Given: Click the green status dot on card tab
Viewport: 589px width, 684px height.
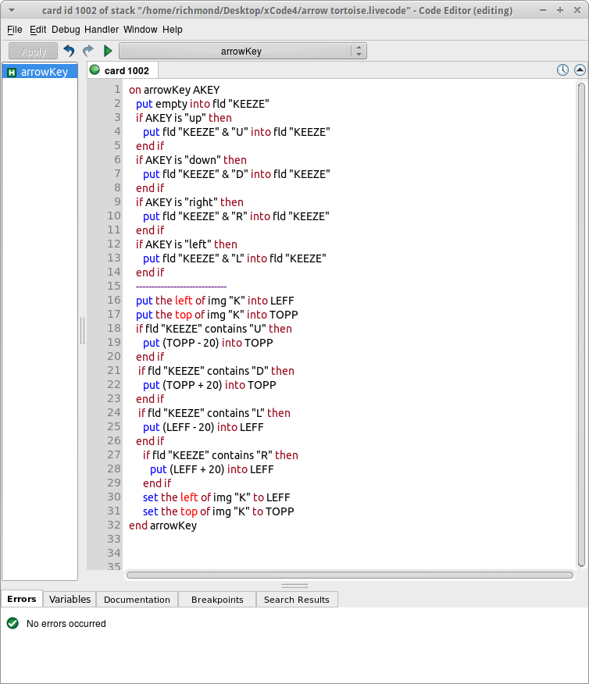Looking at the screenshot, I should point(95,70).
